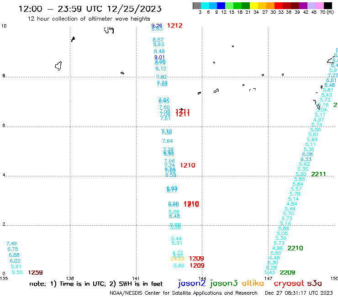Viewport: 338px width, 297px height.
Task: Click the wave height value 7.49
Action: [x=11, y=244]
